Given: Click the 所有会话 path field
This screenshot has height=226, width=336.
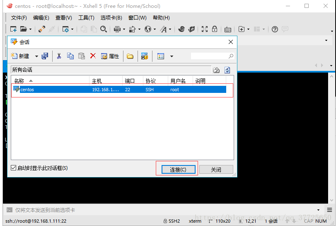Looking at the screenshot, I should pos(111,70).
